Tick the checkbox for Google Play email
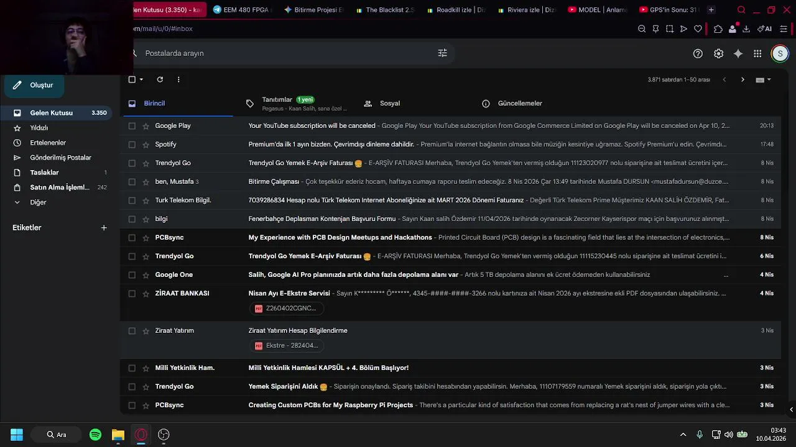The image size is (796, 447). point(132,126)
